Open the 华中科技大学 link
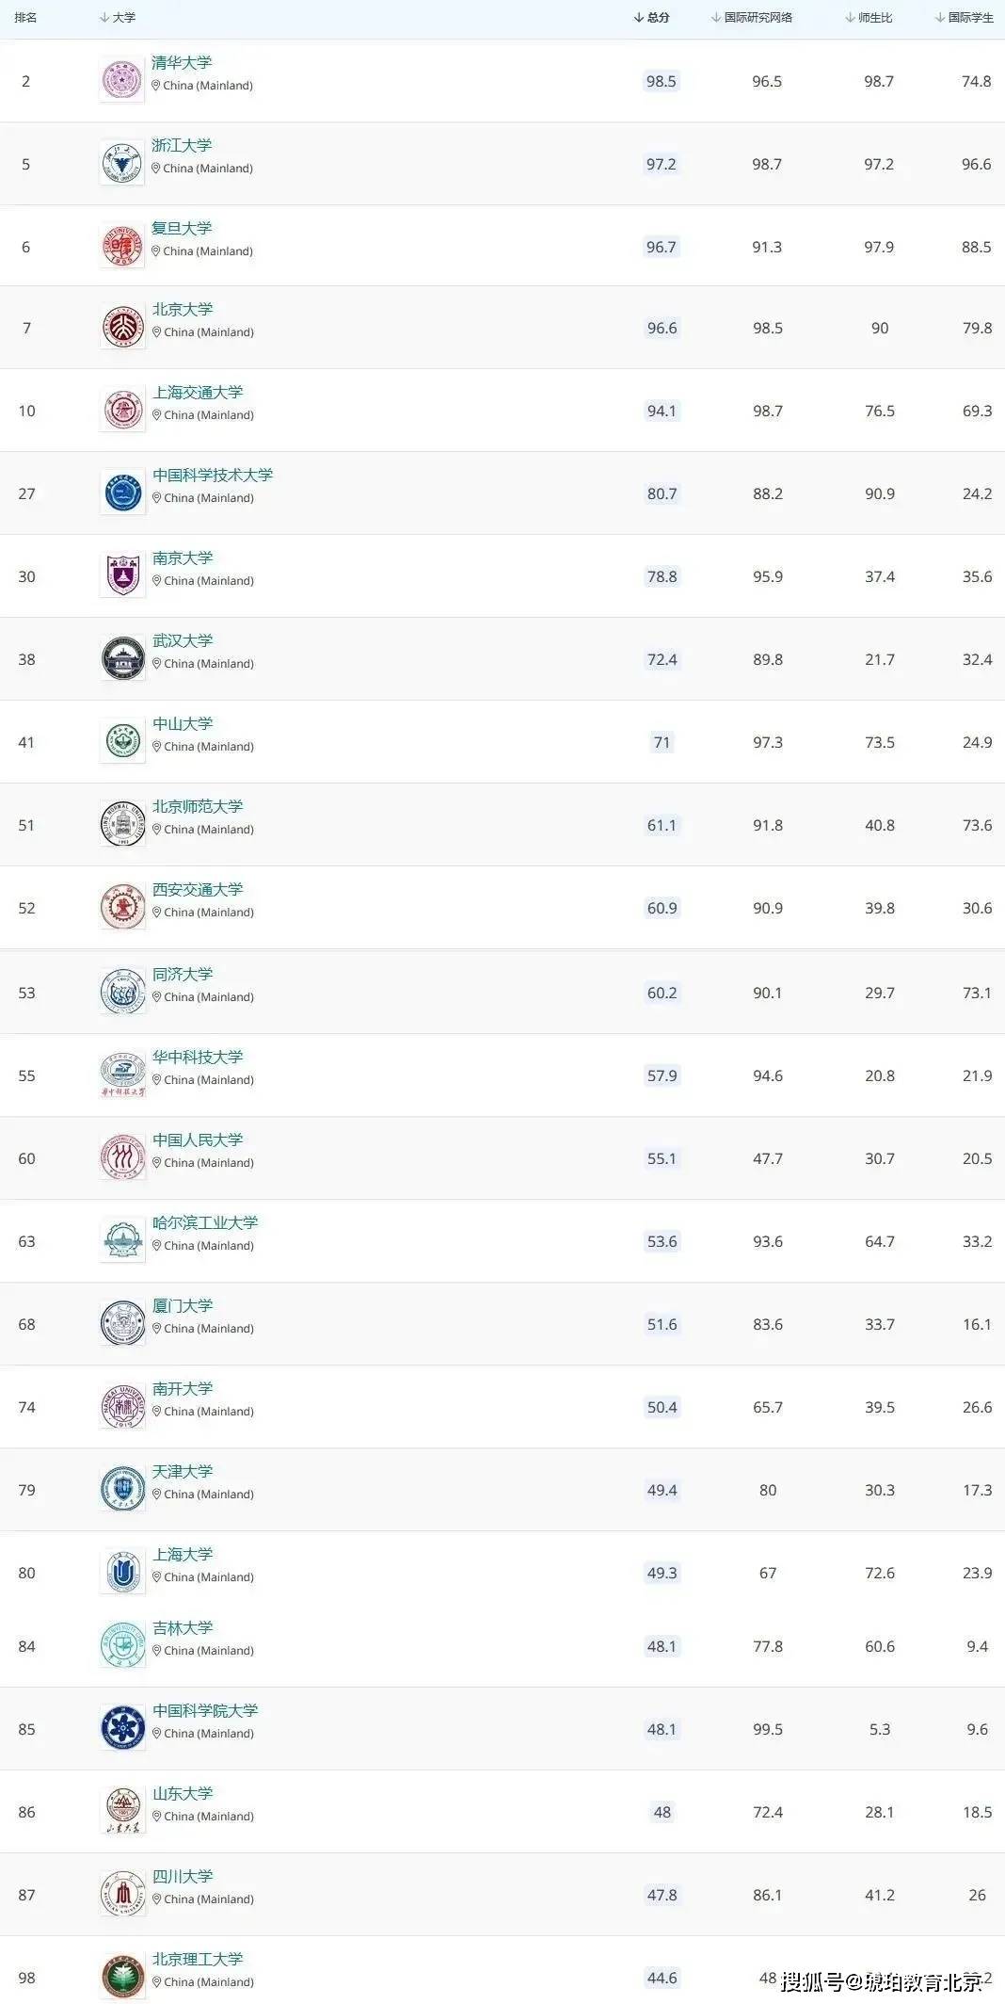This screenshot has width=1005, height=2004. pos(198,1057)
